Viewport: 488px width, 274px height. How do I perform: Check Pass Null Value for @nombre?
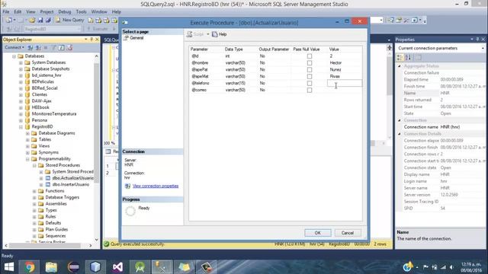tap(310, 63)
